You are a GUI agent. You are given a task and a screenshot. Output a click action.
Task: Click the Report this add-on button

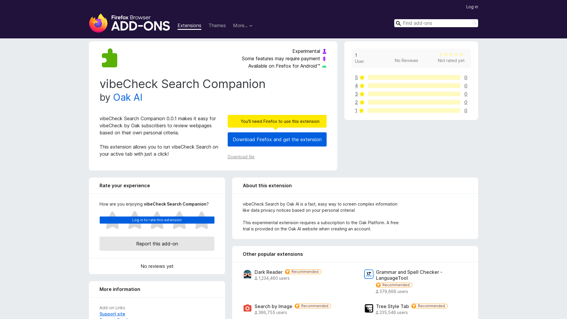point(157,244)
